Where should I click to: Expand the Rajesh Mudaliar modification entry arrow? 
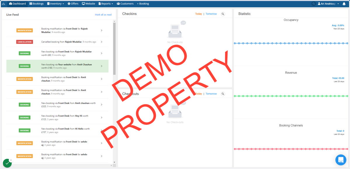(101, 30)
